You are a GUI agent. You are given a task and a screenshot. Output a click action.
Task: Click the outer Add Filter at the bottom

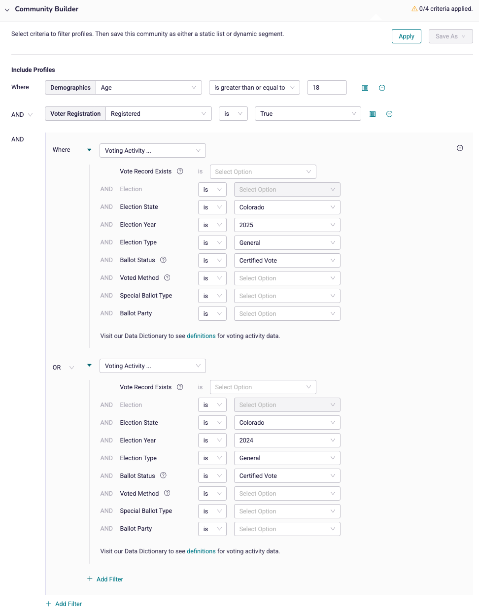point(64,604)
